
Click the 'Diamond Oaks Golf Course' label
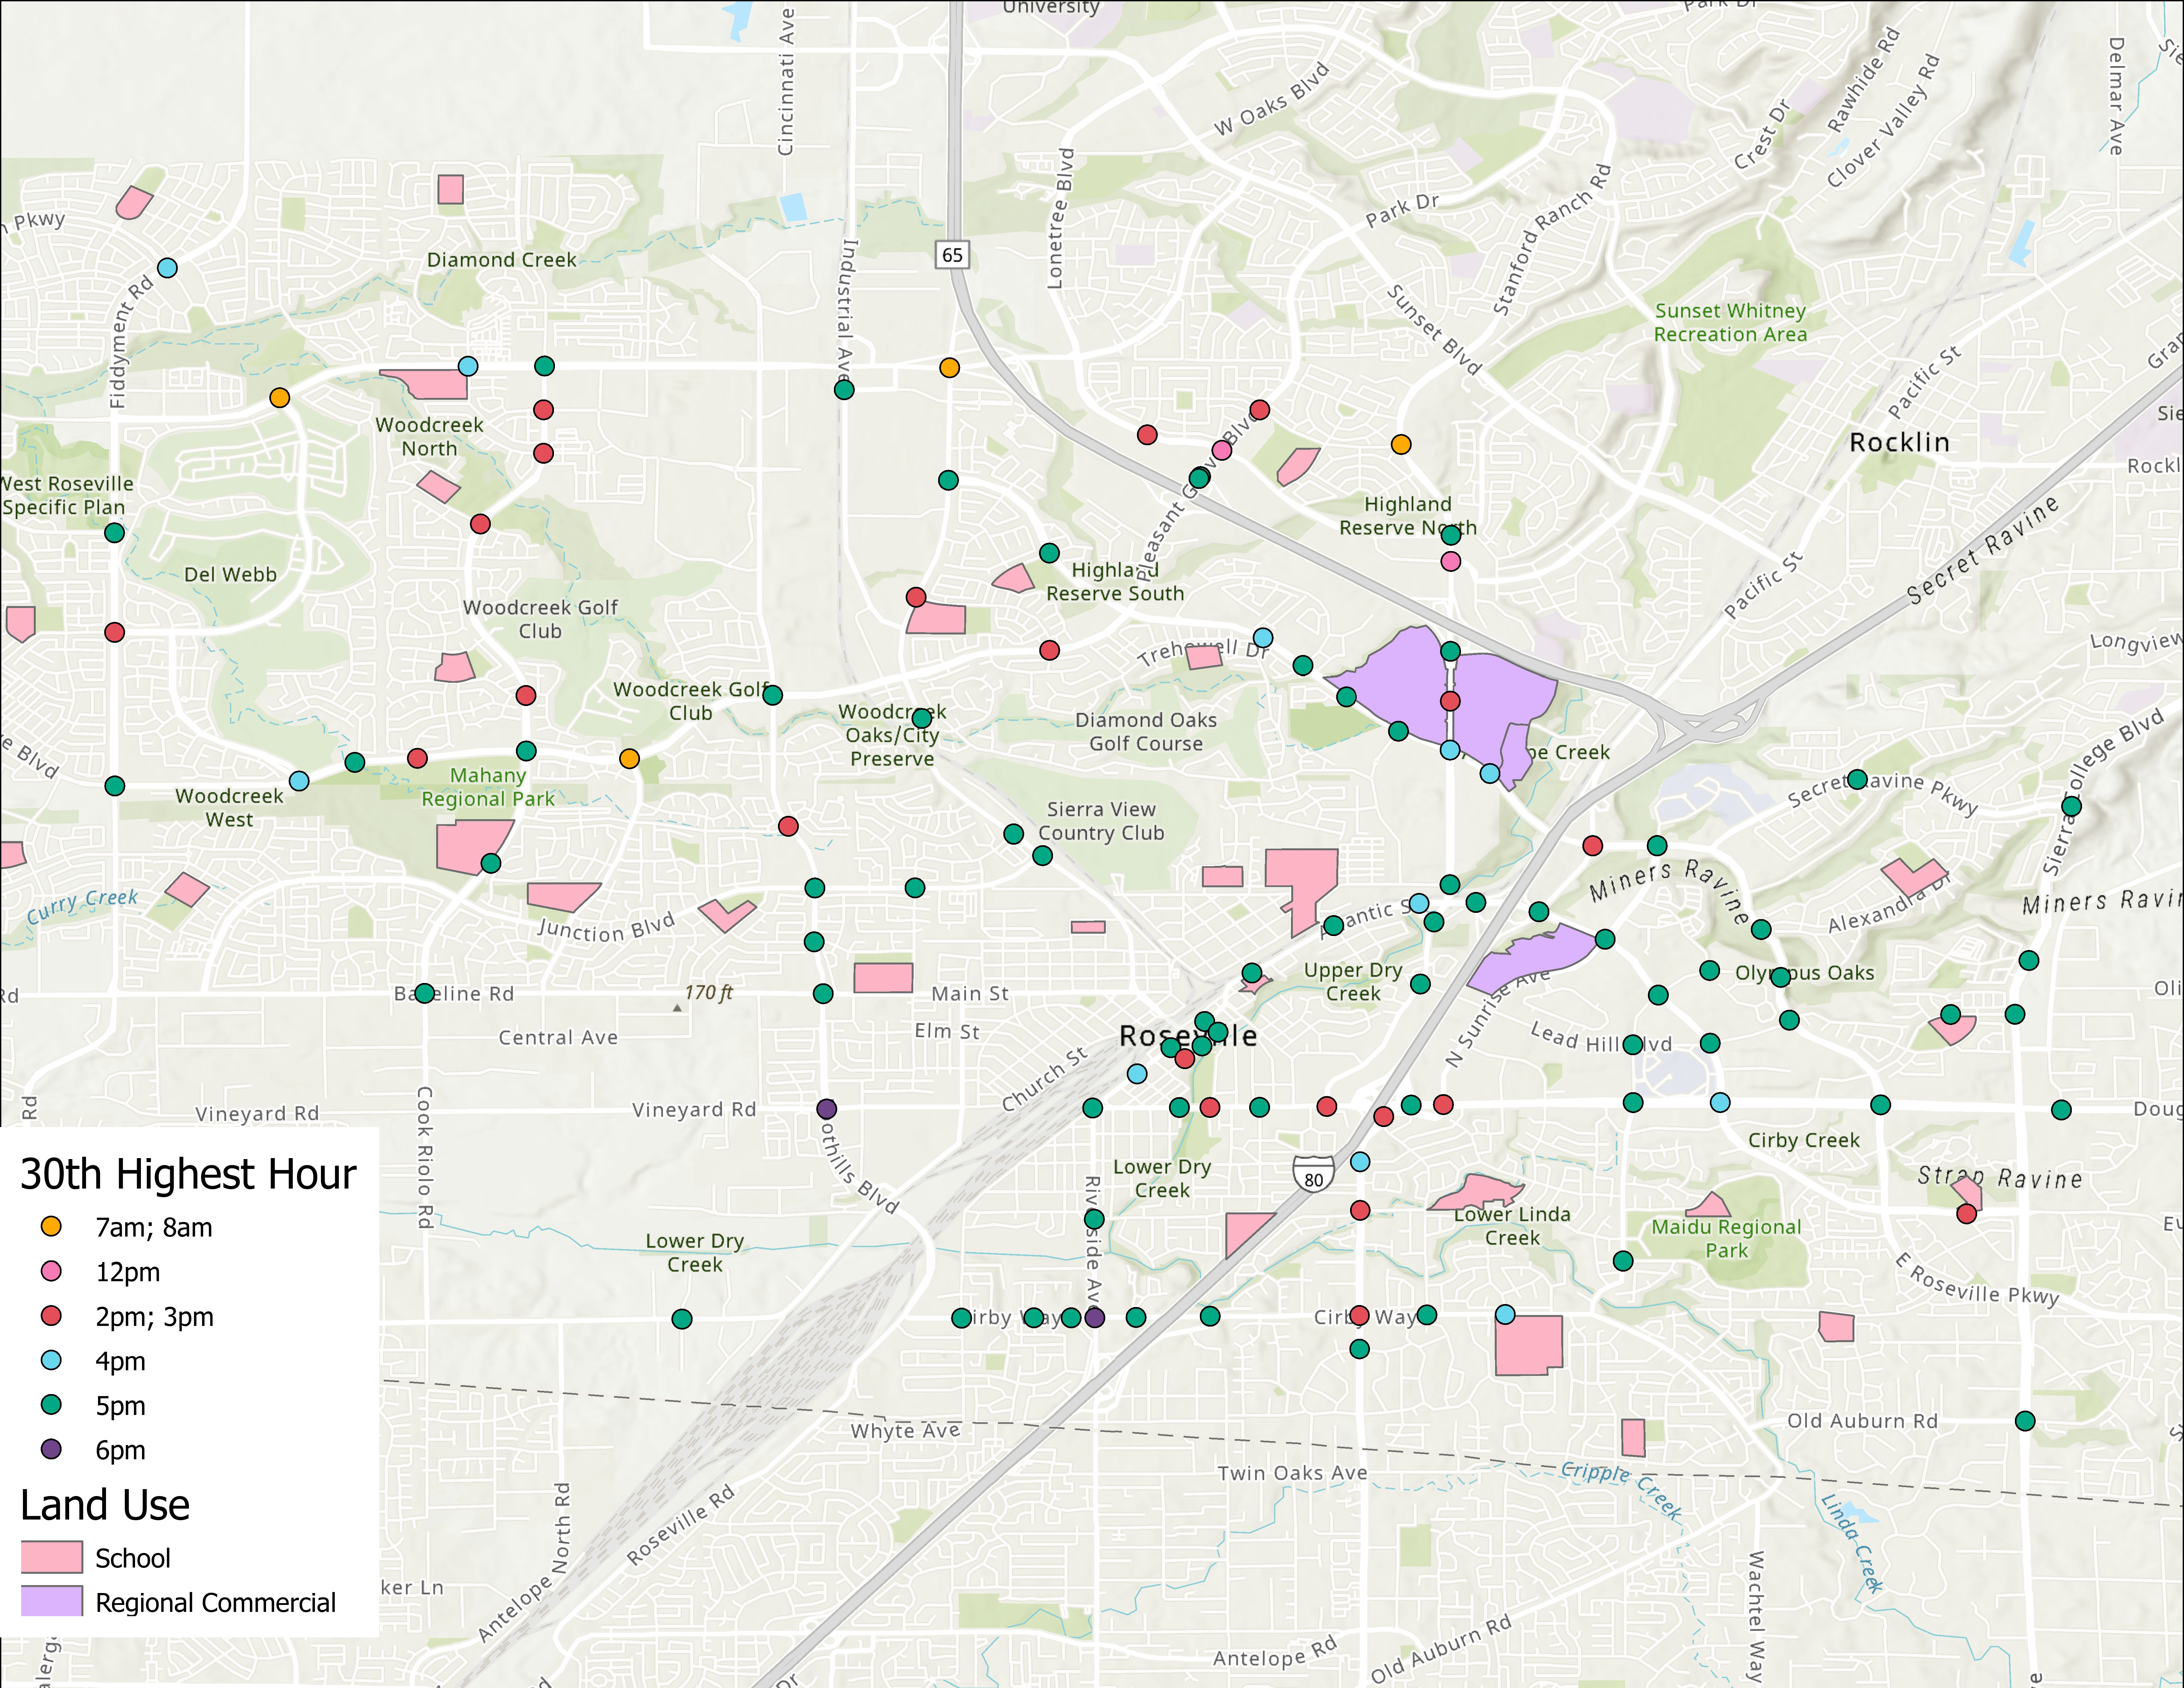tap(1146, 732)
